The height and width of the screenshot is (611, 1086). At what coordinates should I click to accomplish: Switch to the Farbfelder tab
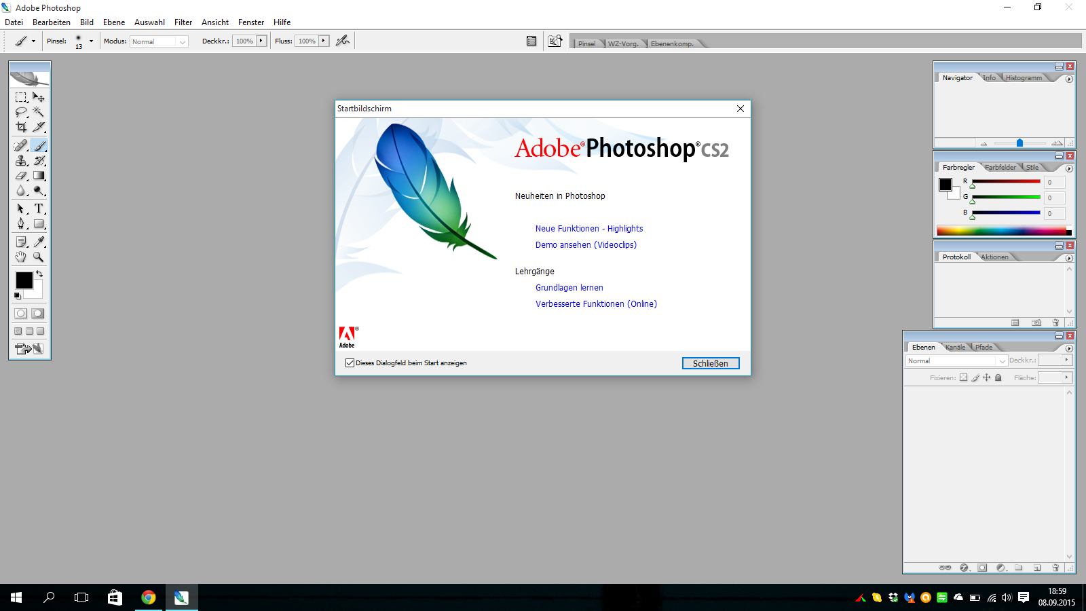pos(1000,168)
